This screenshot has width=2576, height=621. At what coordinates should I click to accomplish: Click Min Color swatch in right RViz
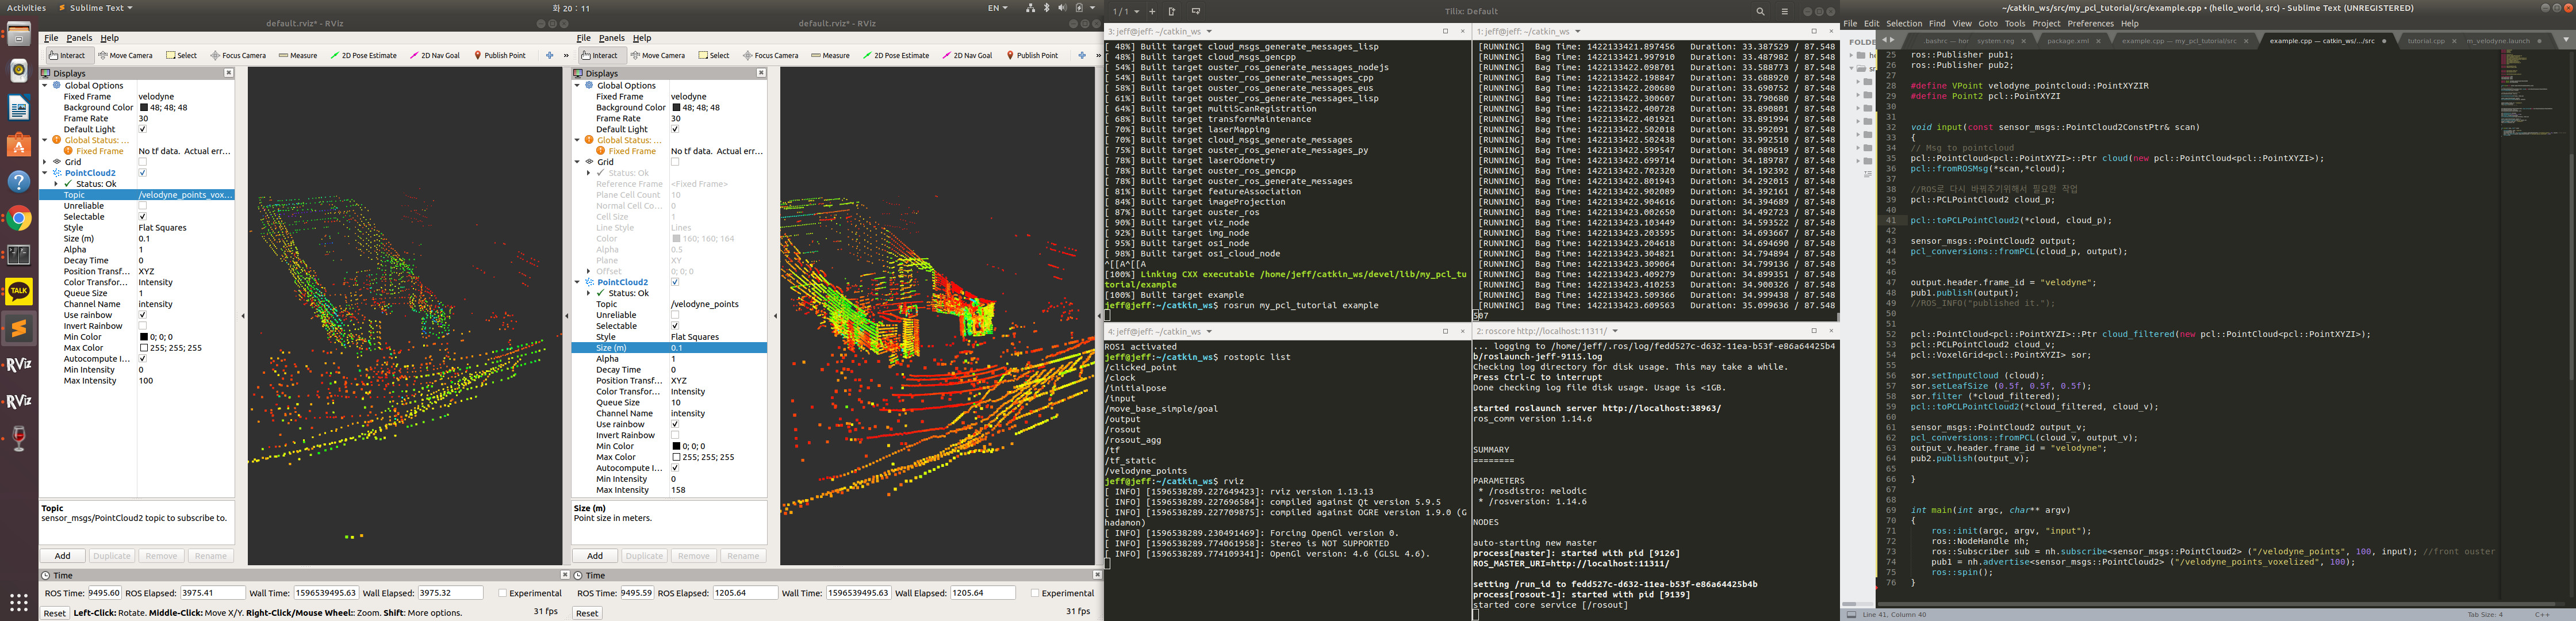pyautogui.click(x=676, y=446)
